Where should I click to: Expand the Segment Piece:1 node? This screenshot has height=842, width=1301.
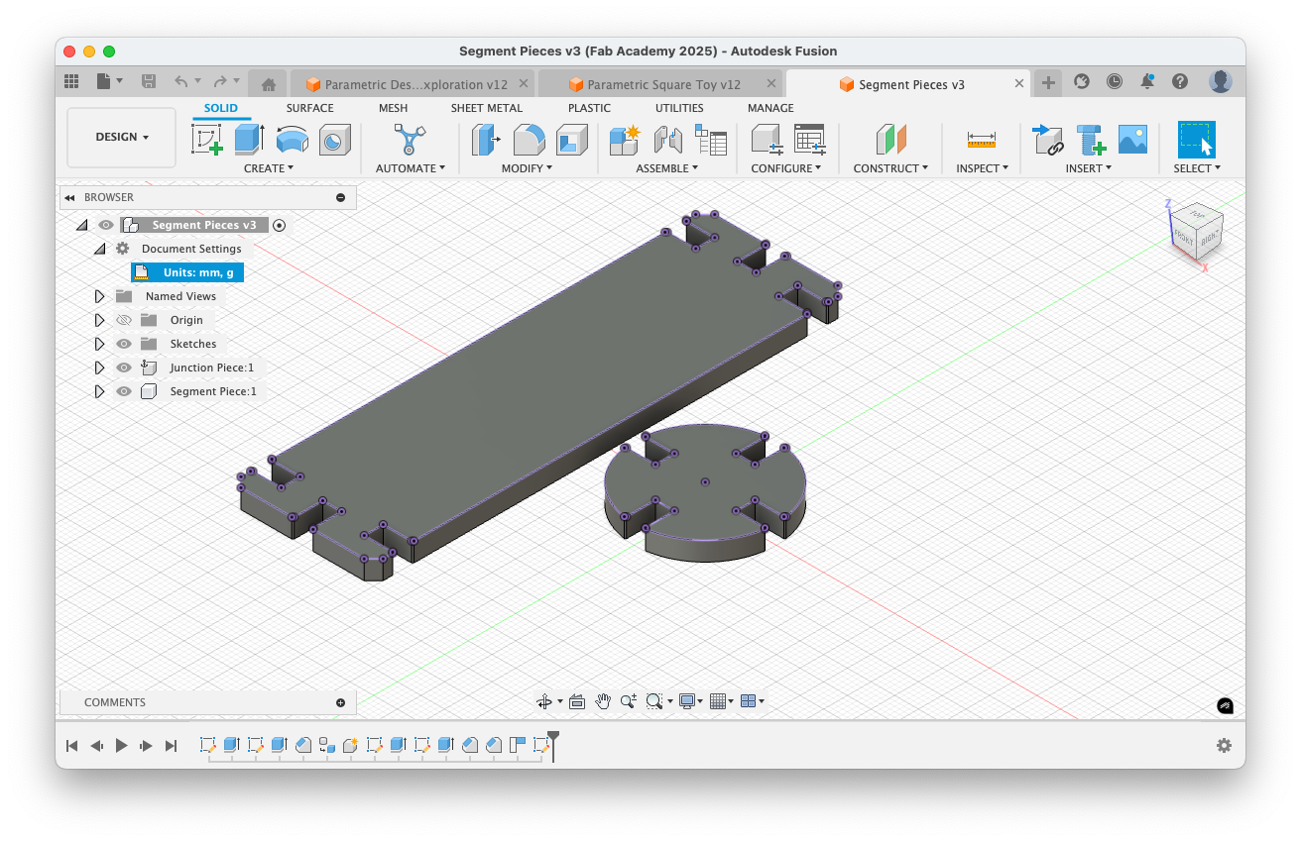99,391
